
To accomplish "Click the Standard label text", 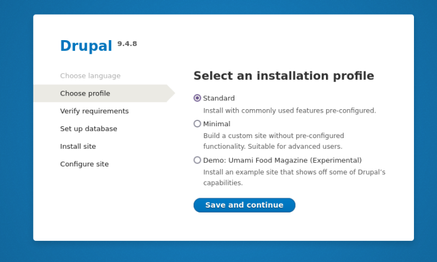I will pyautogui.click(x=219, y=98).
